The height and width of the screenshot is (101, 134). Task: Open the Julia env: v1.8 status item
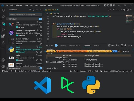pos(47,71)
